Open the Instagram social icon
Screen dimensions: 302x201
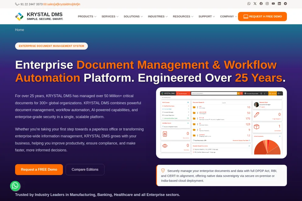pos(267,3)
